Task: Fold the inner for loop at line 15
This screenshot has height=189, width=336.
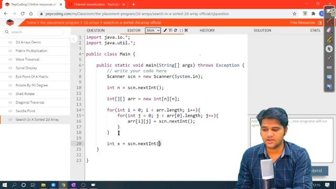Action: 83,115
